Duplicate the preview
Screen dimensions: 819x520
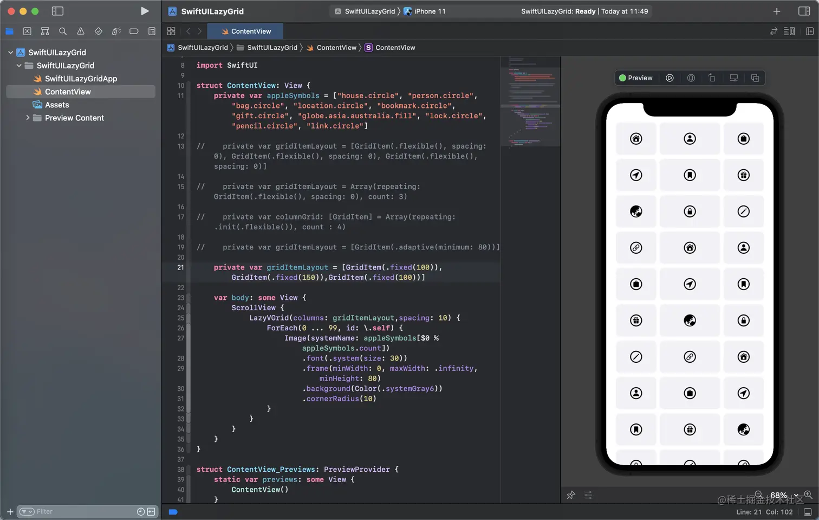(x=755, y=78)
